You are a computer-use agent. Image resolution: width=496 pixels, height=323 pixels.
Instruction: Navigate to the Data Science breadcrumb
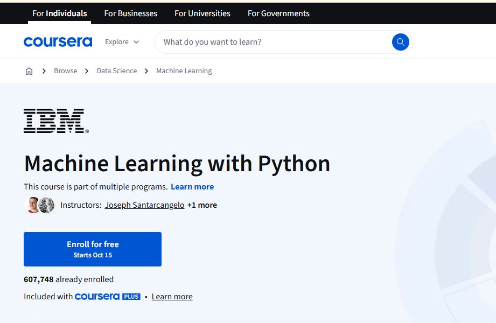pos(117,71)
